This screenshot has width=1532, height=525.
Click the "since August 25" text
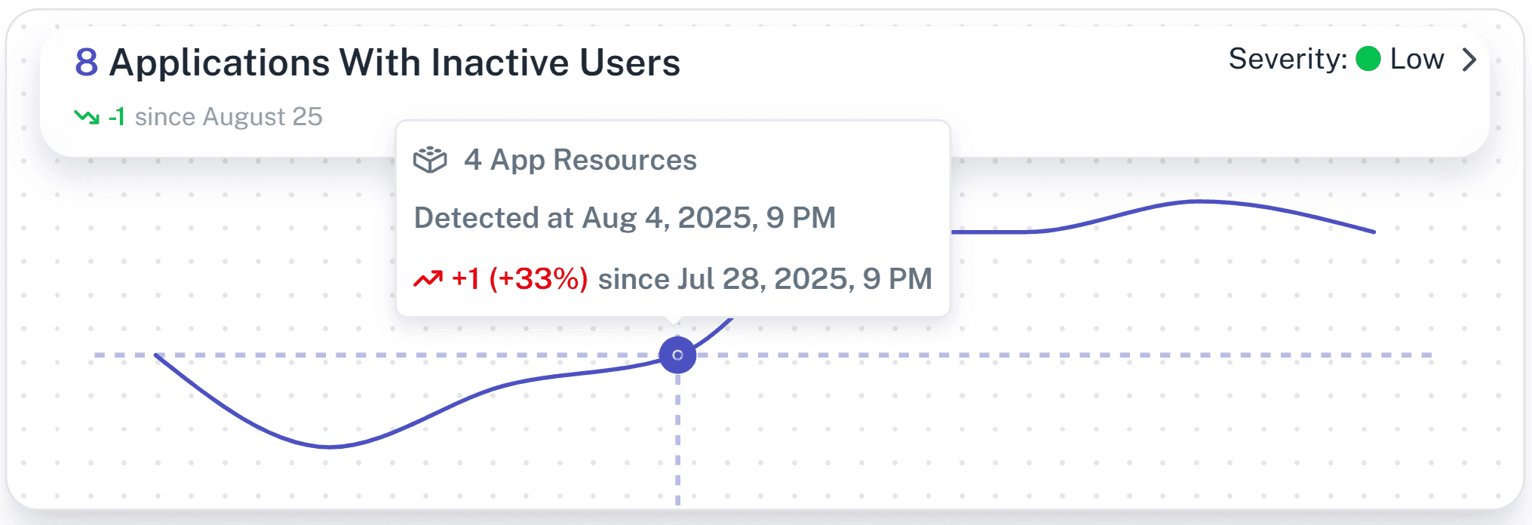tap(229, 117)
